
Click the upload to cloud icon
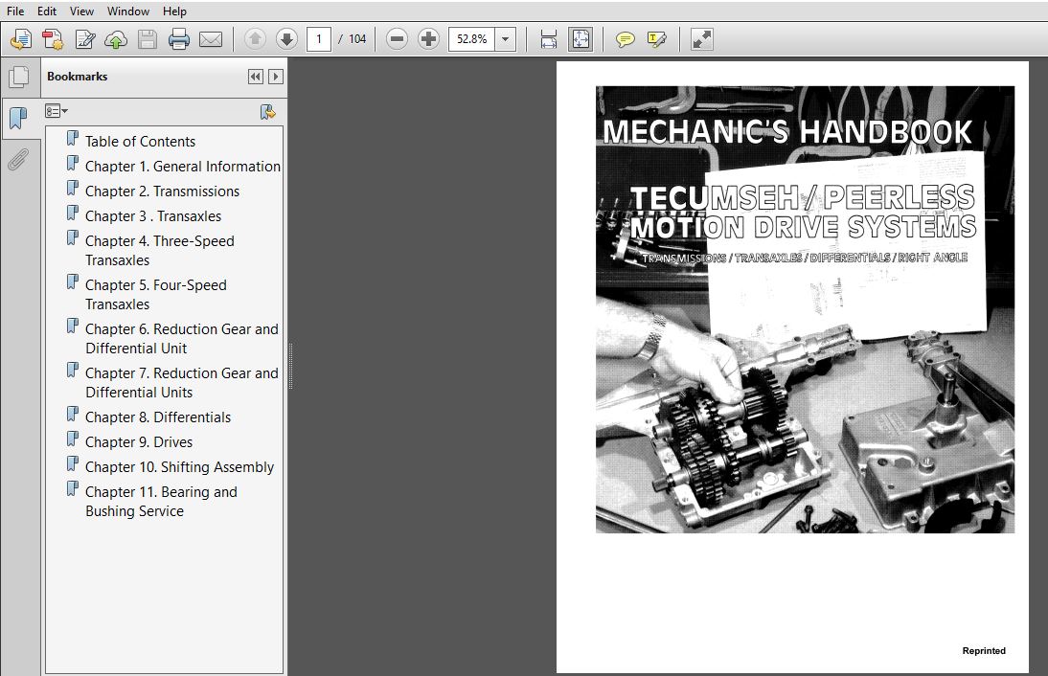116,39
